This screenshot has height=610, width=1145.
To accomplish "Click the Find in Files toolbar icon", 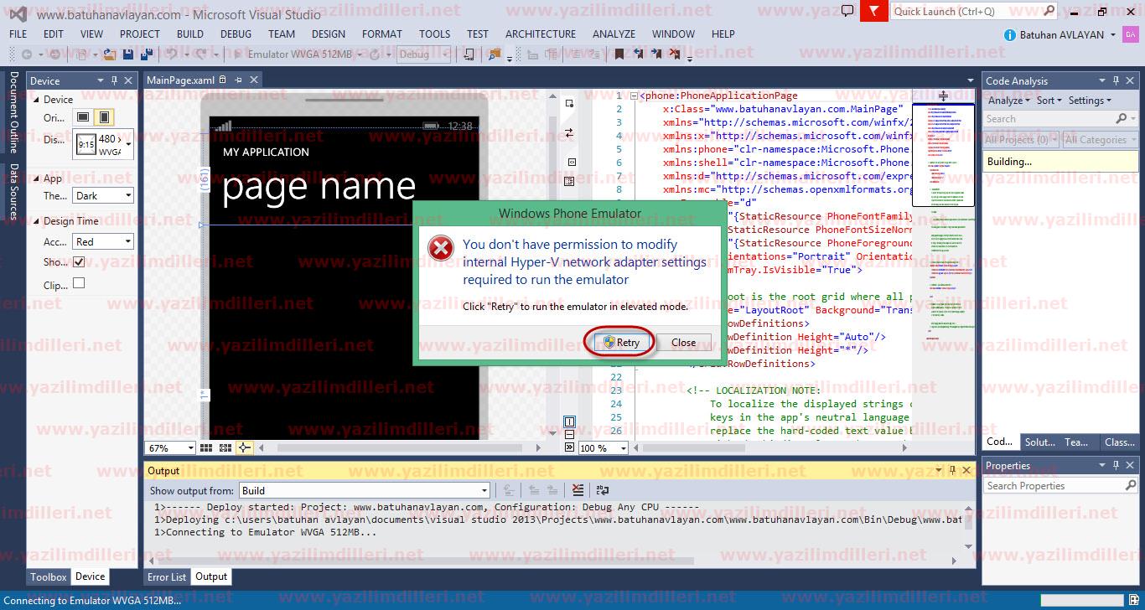I will pos(495,54).
